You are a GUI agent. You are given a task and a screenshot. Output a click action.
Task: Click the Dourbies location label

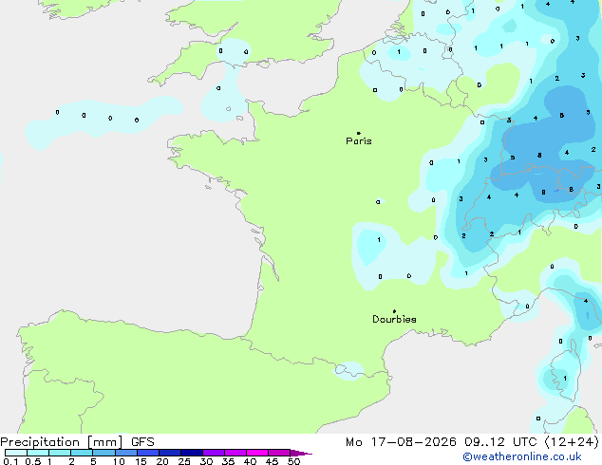[x=394, y=319]
